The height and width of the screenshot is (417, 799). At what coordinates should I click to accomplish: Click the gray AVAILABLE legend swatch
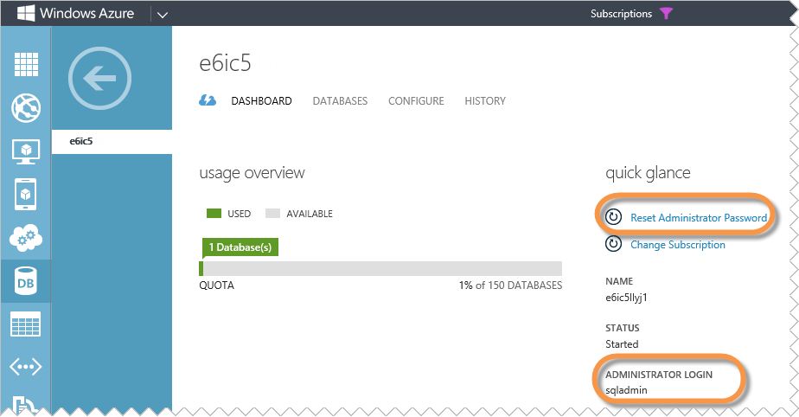coord(272,213)
